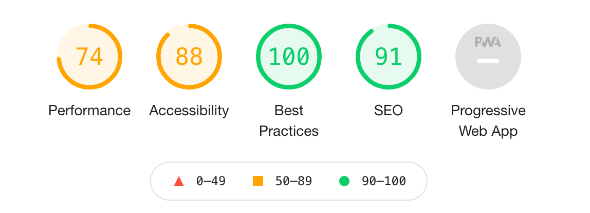The width and height of the screenshot is (590, 213).
Task: Click the number 74 inside the gauge
Action: point(89,57)
